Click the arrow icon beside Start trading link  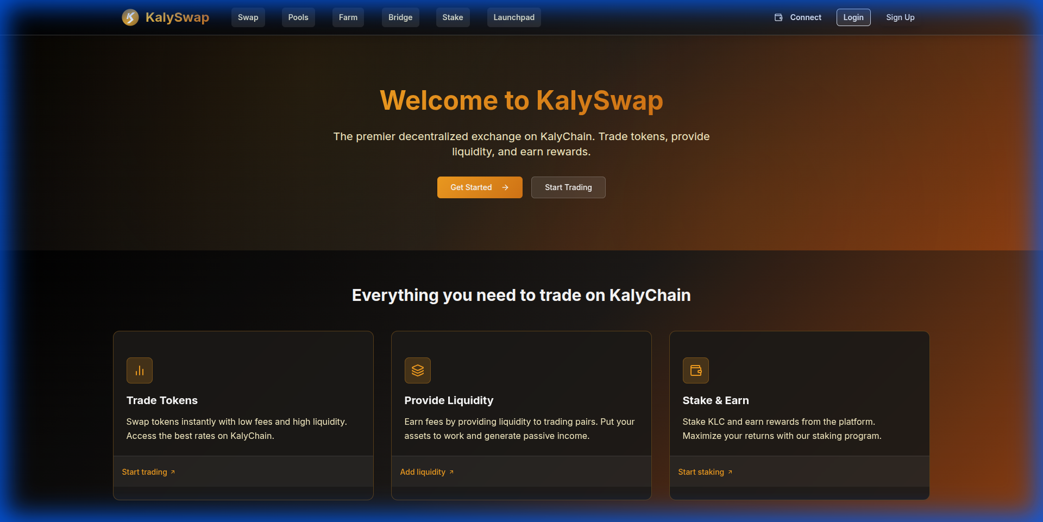tap(172, 472)
